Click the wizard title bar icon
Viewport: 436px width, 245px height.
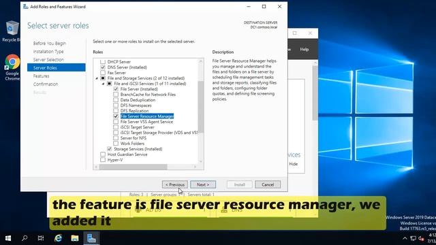tap(26, 6)
